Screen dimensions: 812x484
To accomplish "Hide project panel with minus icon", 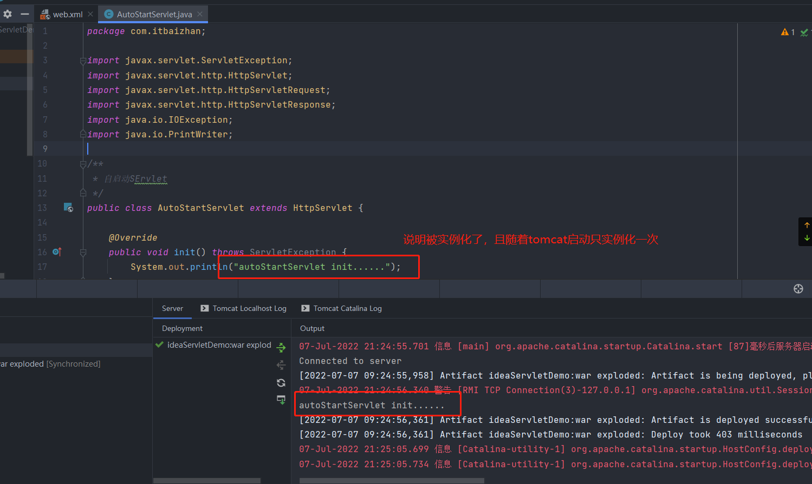I will tap(24, 14).
